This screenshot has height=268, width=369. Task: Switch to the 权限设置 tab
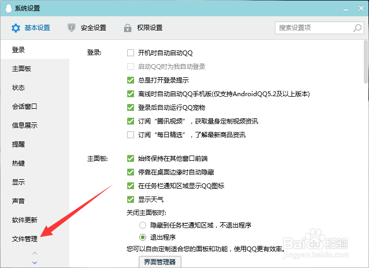143,28
